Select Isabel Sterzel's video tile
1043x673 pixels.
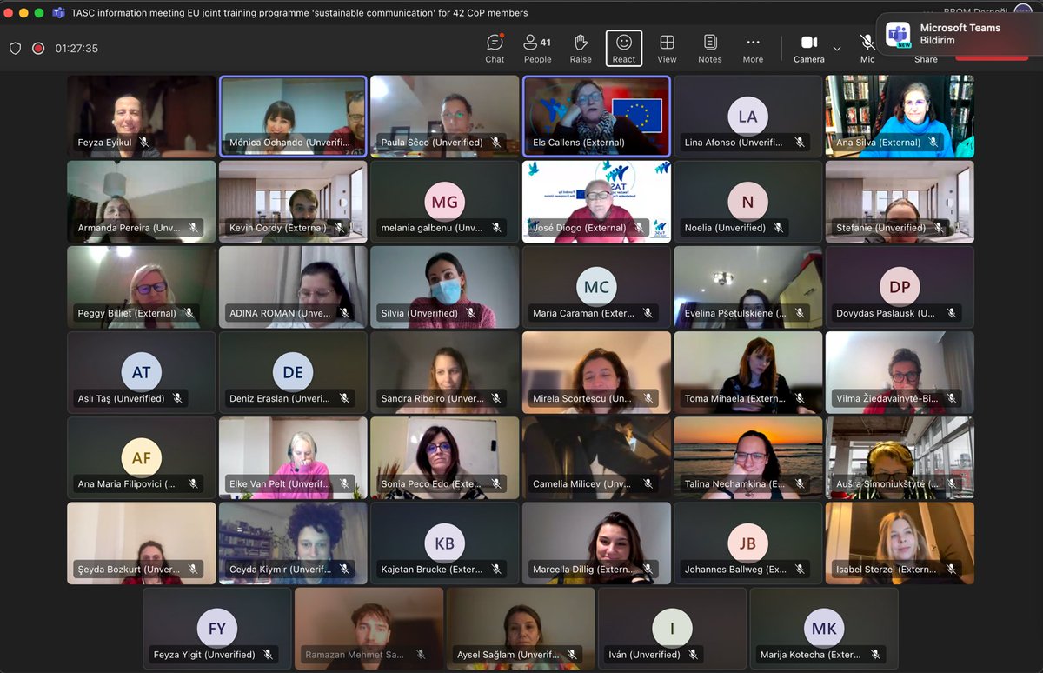pyautogui.click(x=900, y=543)
